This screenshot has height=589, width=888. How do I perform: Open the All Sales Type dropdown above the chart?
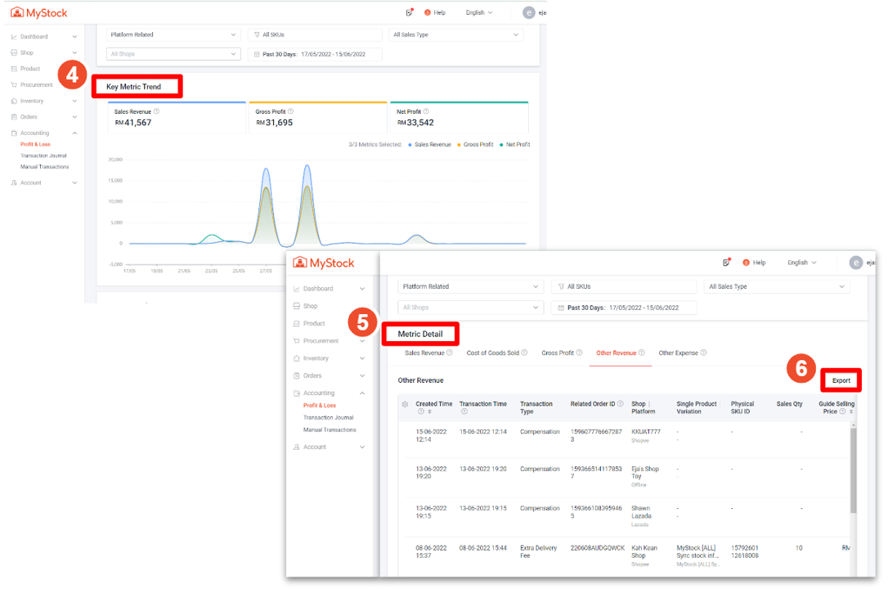(x=456, y=35)
